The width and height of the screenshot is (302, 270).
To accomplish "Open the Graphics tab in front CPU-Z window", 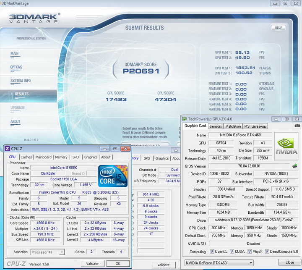I will click(91, 157).
